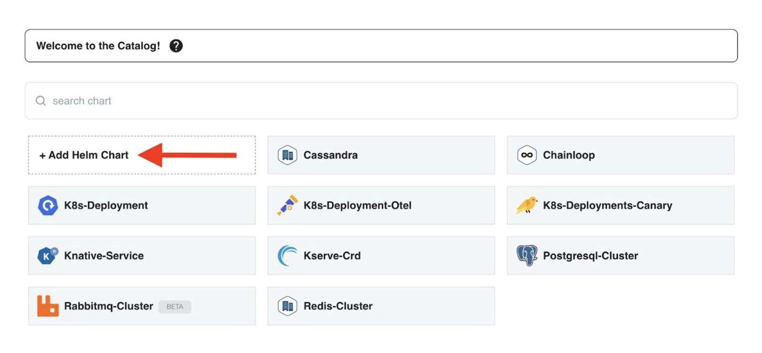Click the Knative-Service logo icon
Viewport: 762px width, 353px height.
48,255
